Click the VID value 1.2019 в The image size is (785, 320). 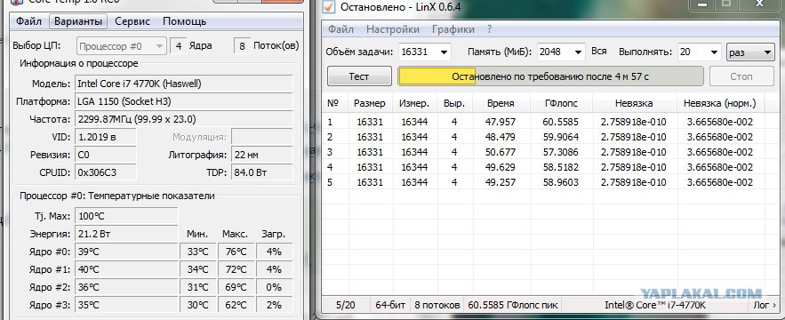coord(105,137)
